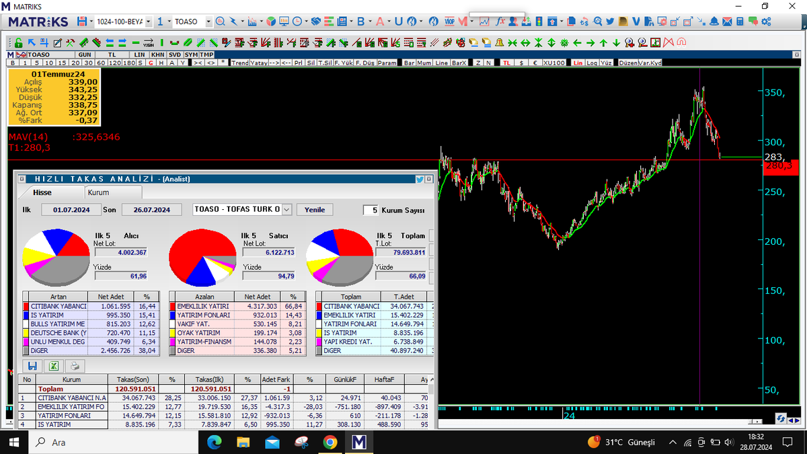Click the traffic light icon in top toolbar
This screenshot has height=454, width=807.
click(539, 22)
